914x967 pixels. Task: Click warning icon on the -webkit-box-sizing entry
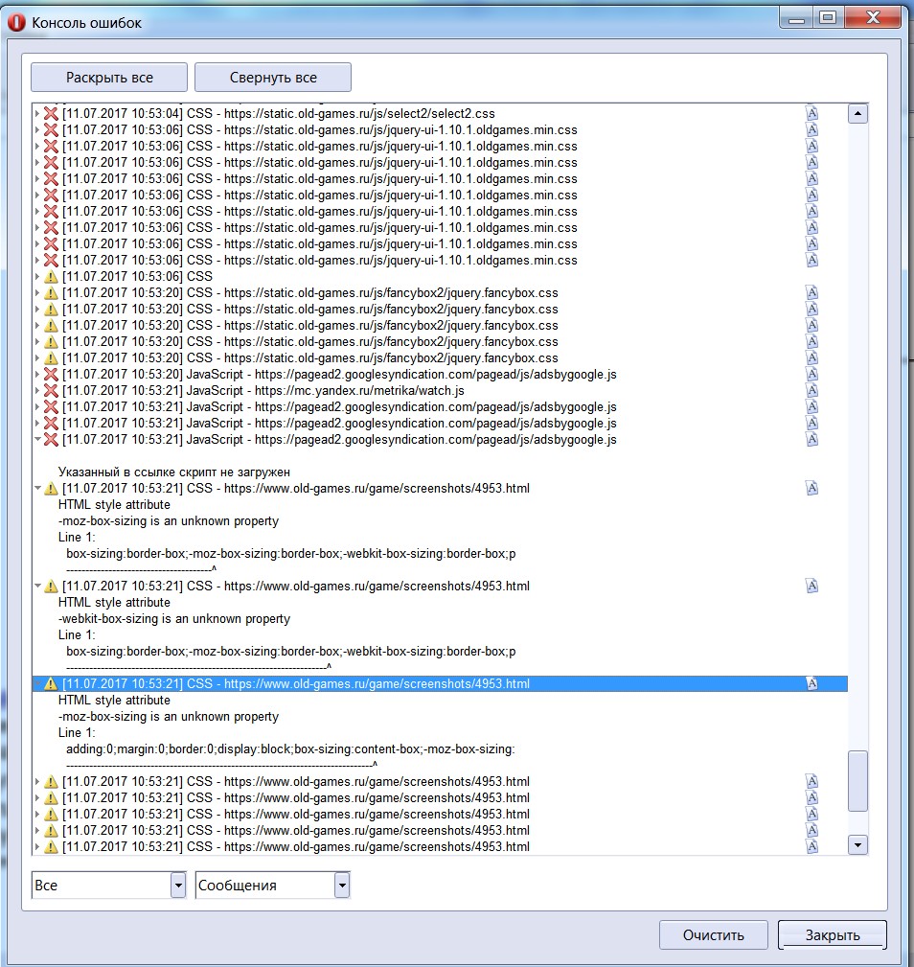(x=51, y=586)
